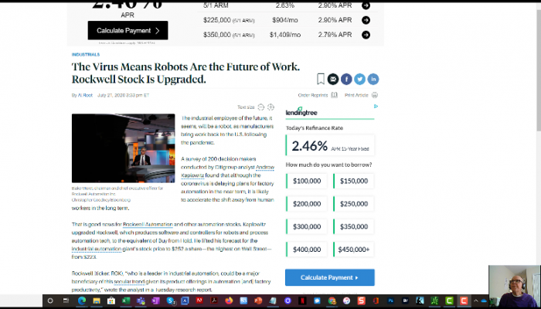Select the $150,000 borrow amount

pyautogui.click(x=354, y=181)
